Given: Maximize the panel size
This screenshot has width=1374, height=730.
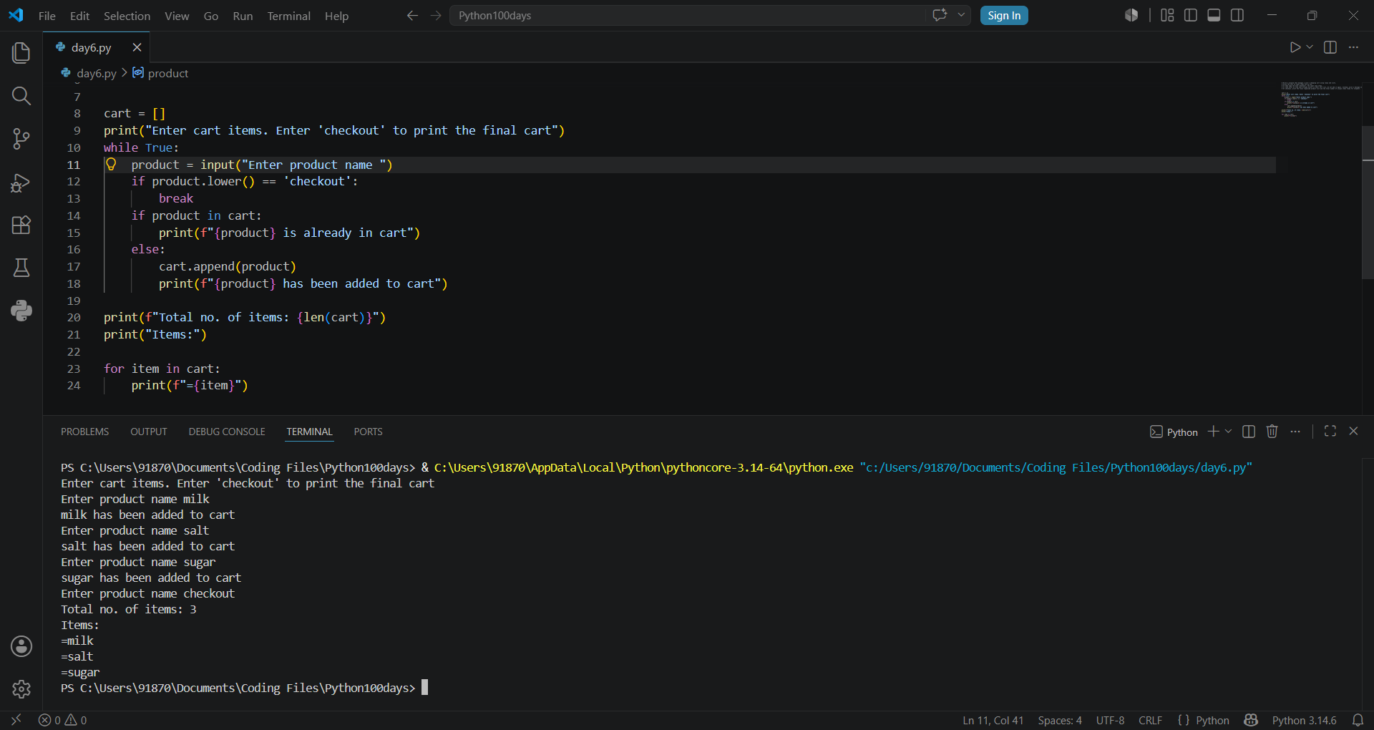Looking at the screenshot, I should tap(1330, 431).
